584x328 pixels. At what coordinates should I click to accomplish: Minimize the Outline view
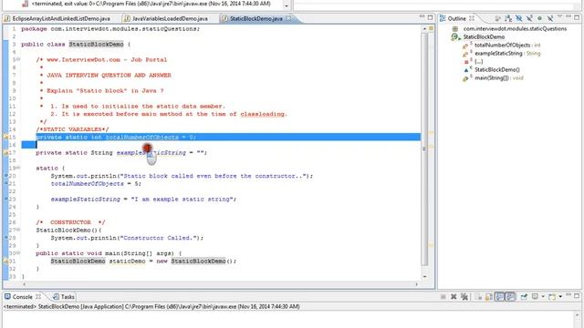568,16
